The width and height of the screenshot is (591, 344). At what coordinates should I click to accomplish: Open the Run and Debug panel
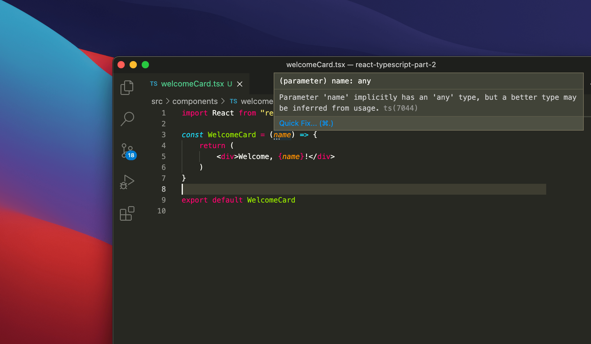click(127, 182)
